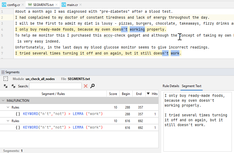This screenshot has height=153, width=234.
Task: Select the Segment Text tab
Action: (191, 86)
